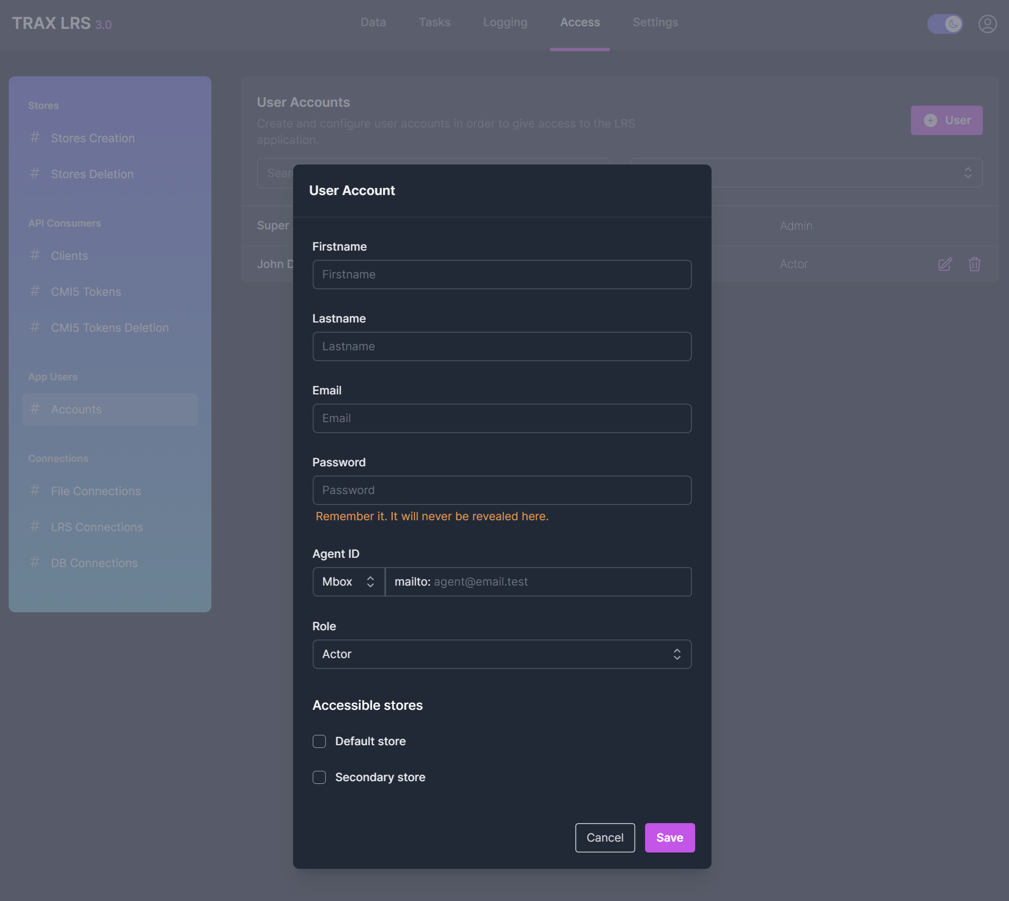Cancel the User Account dialog
Screen dimensions: 1009x901
point(605,838)
